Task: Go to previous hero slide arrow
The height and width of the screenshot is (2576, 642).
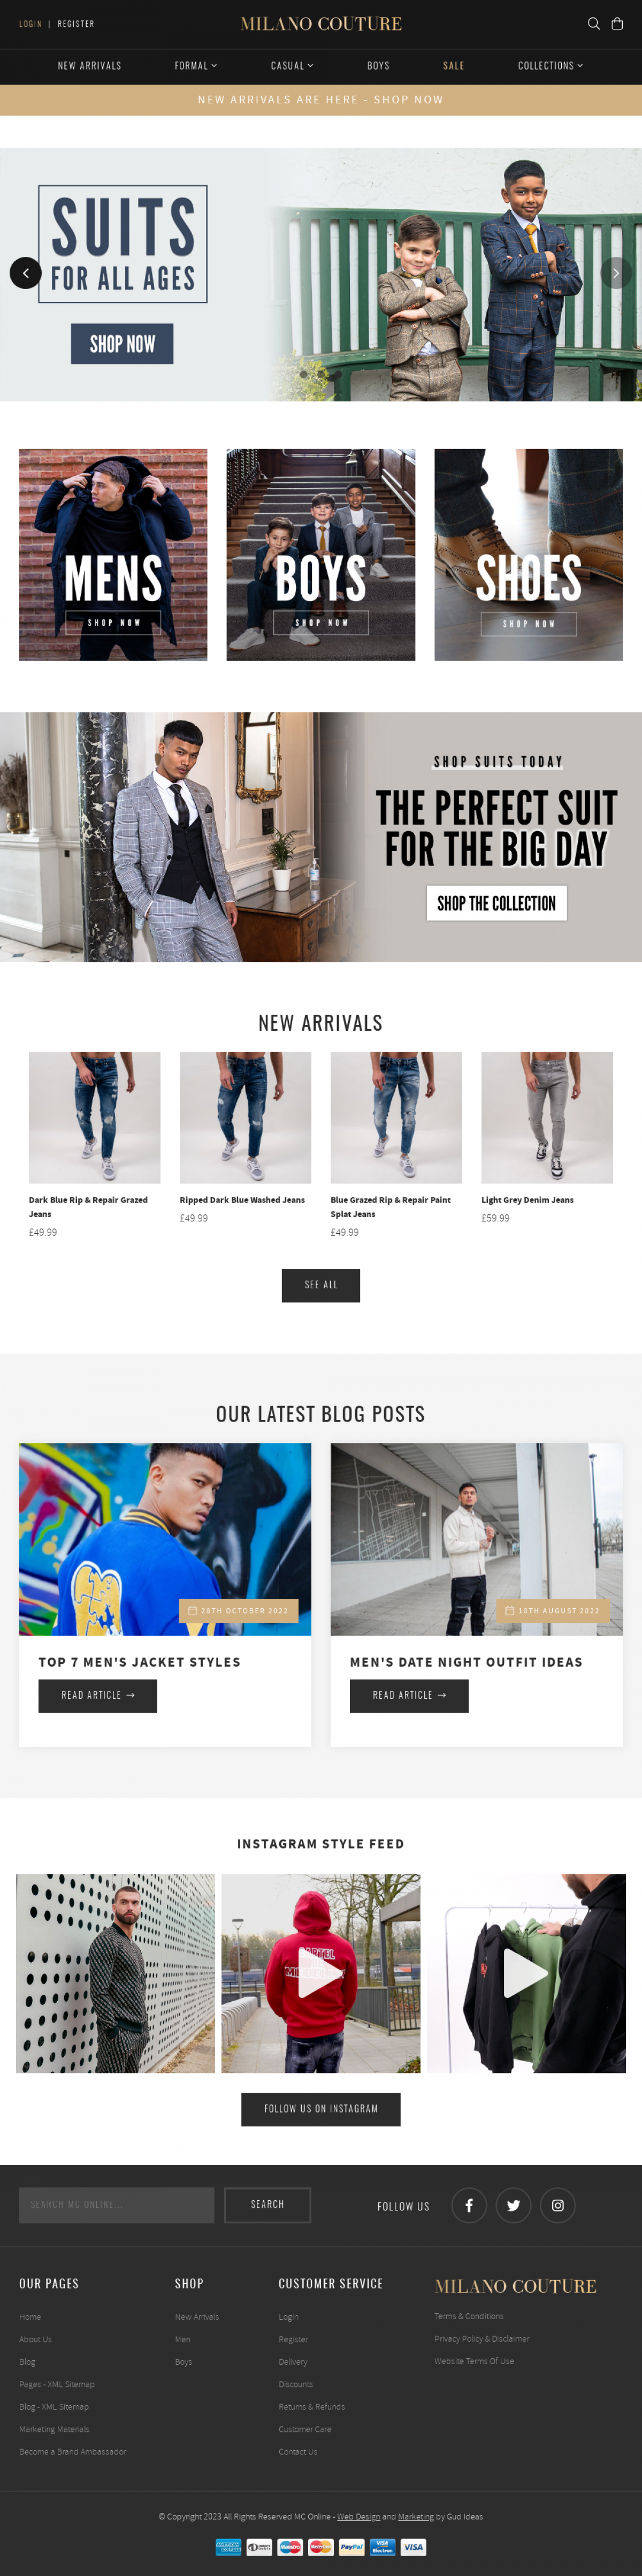Action: point(25,273)
